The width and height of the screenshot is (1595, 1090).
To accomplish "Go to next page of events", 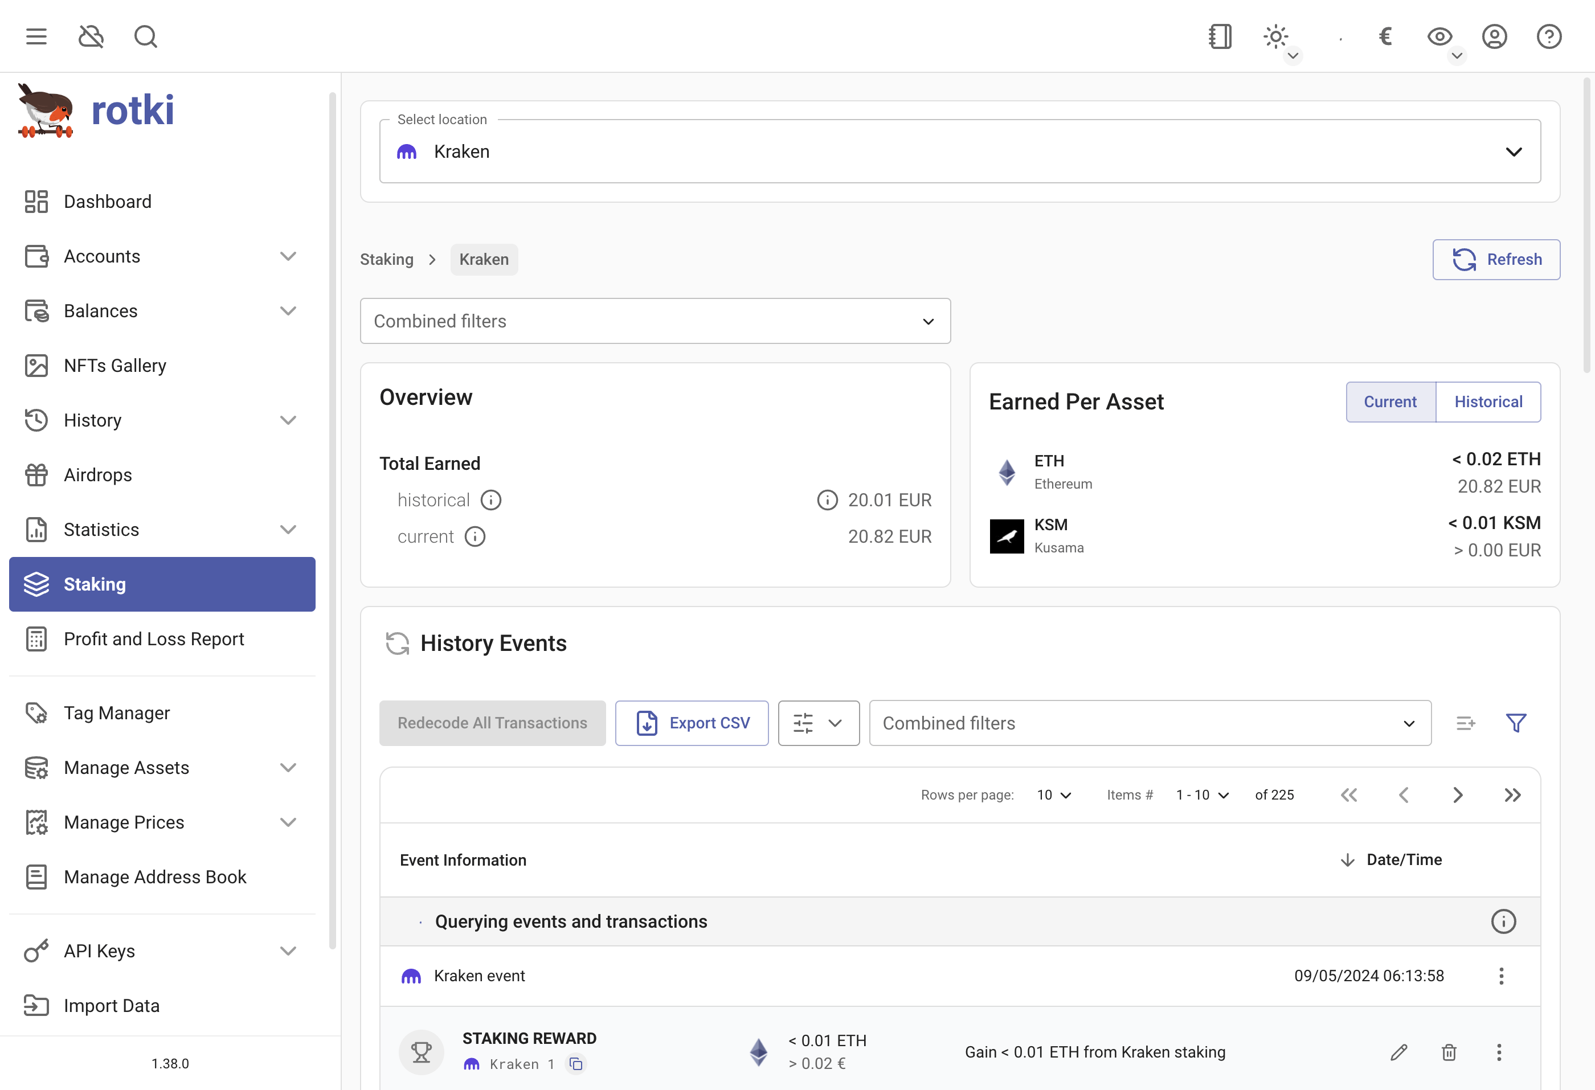I will tap(1458, 795).
